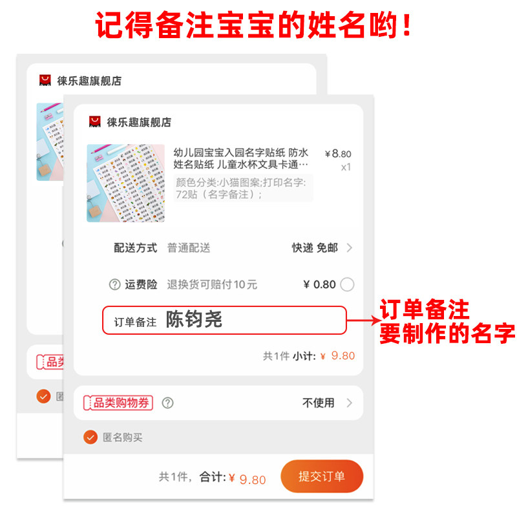The height and width of the screenshot is (517, 517).
Task: Toggle the background orange anonymous checkbox
Action: pyautogui.click(x=43, y=396)
